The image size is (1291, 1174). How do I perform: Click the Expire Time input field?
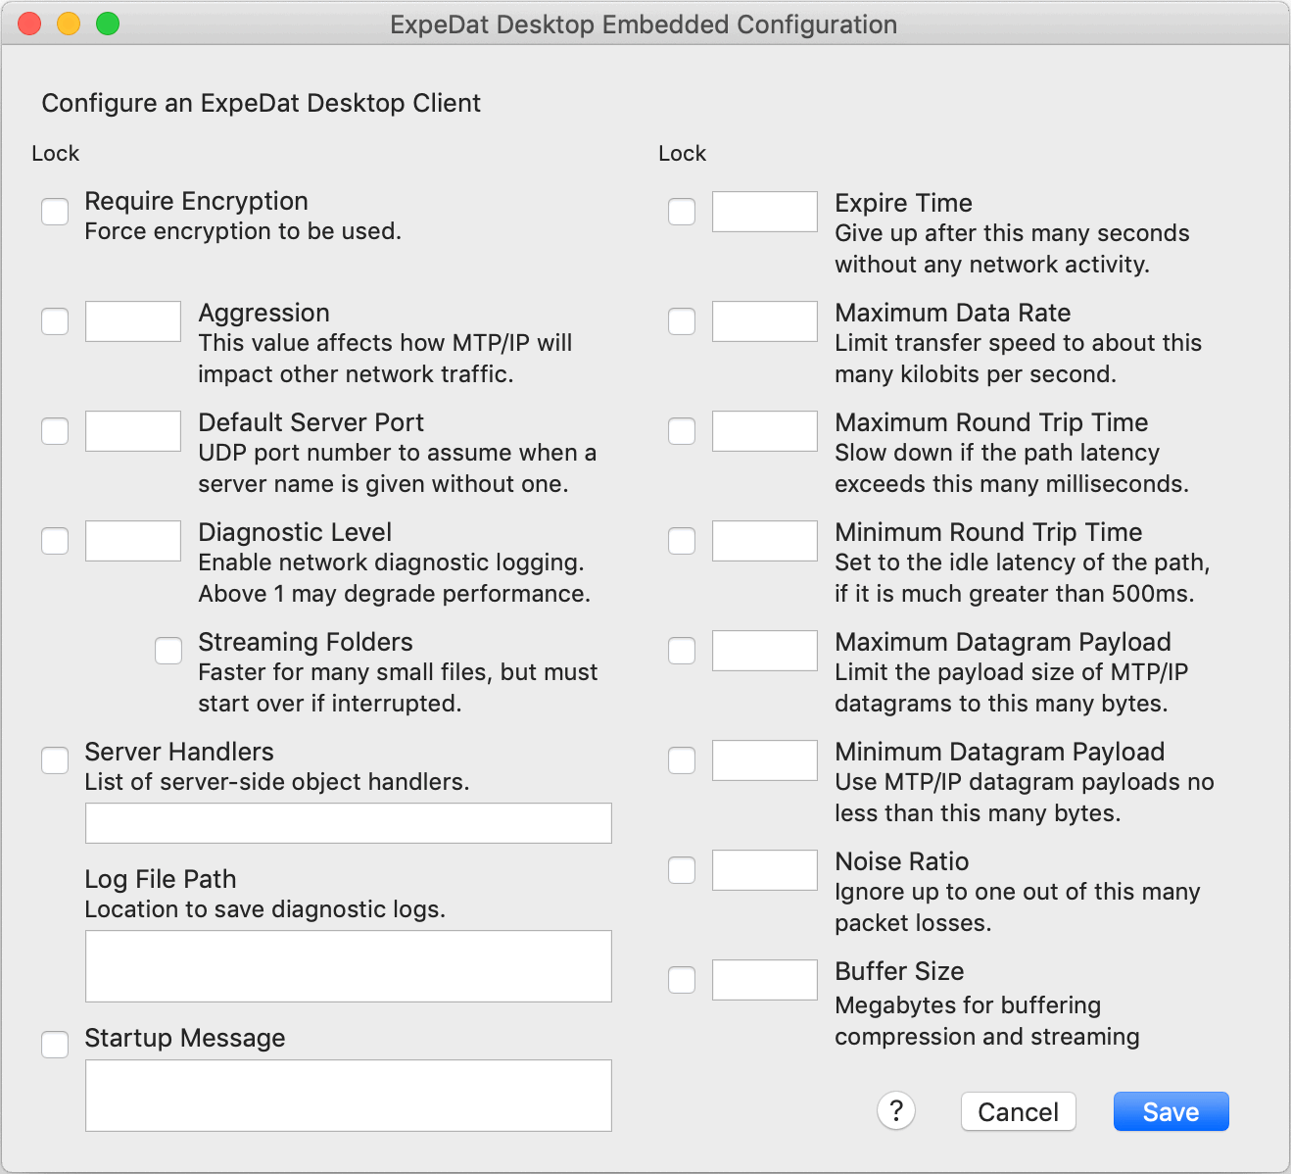[x=764, y=212]
